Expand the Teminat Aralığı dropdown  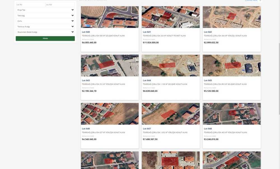tap(45, 27)
